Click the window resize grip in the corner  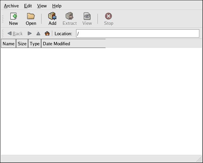pos(199,159)
